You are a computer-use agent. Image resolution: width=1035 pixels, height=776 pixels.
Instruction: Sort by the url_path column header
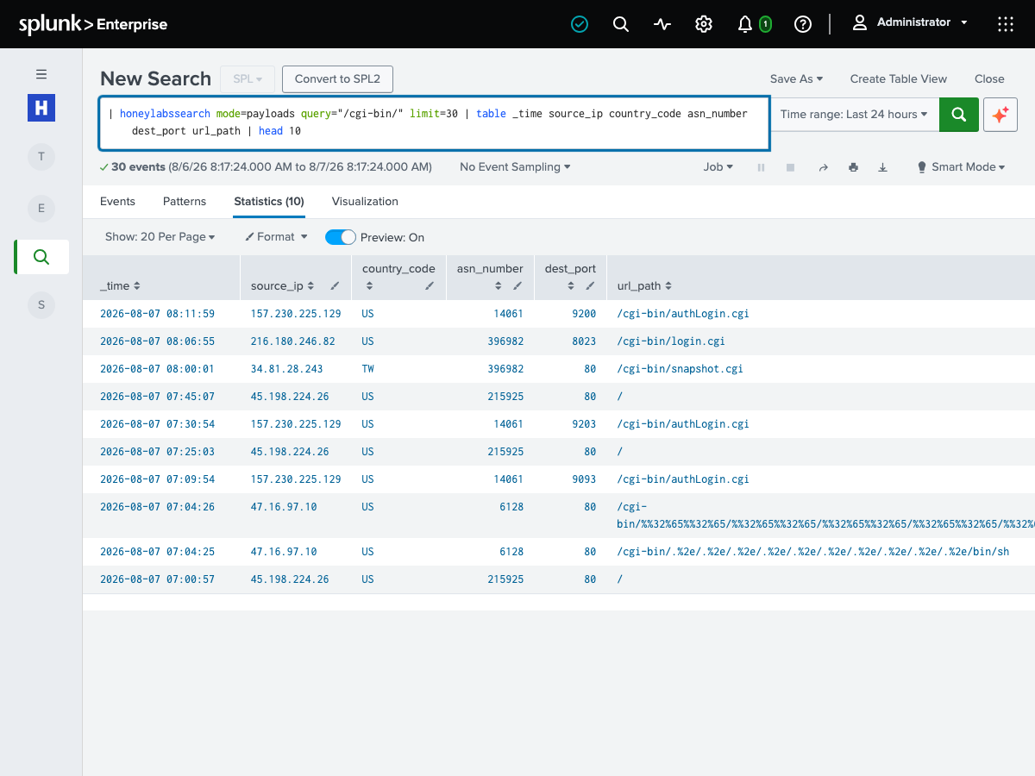pos(644,286)
